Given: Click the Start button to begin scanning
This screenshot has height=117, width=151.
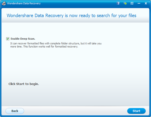Looking at the screenshot, I should [136, 111].
